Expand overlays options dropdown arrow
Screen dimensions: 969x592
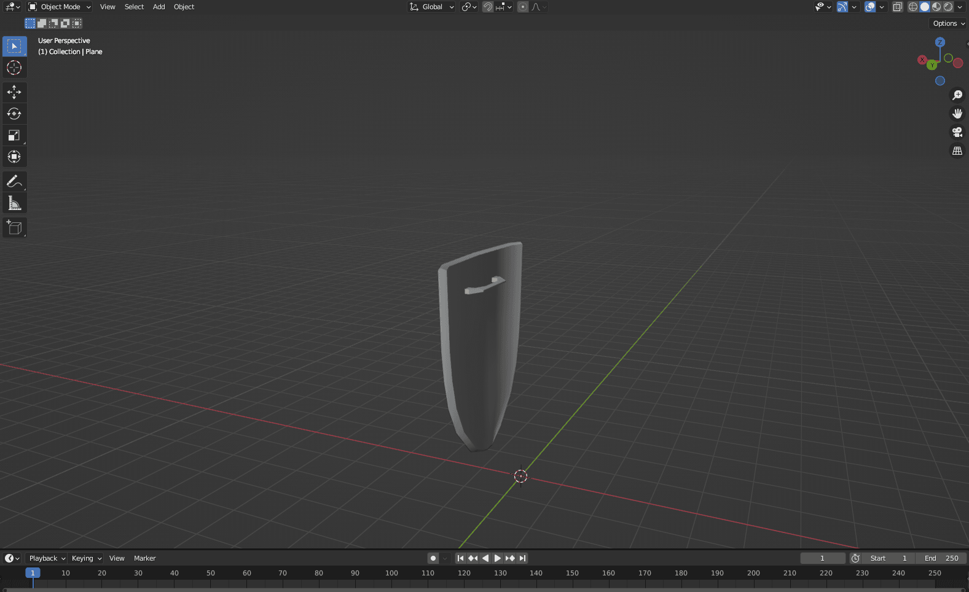click(882, 7)
